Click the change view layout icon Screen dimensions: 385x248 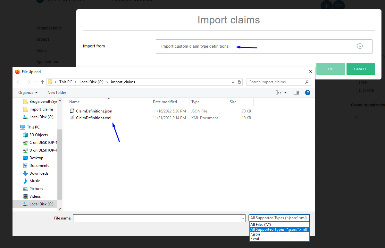(279, 93)
